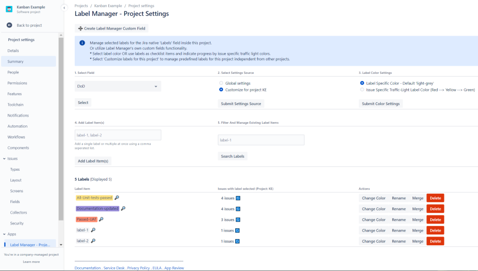Change Color for All-Unit-tests-passed label

[374, 198]
